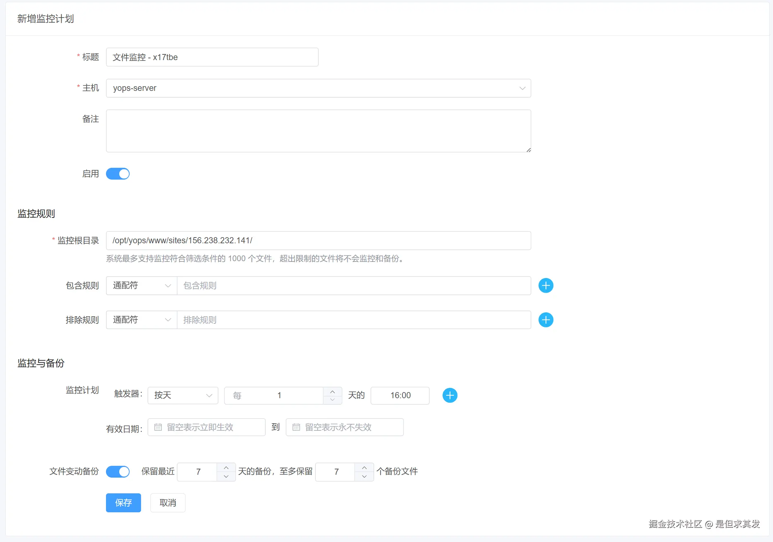Screen dimensions: 773x542
Task: Click the 16:00 time picker field
Action: tap(400, 395)
